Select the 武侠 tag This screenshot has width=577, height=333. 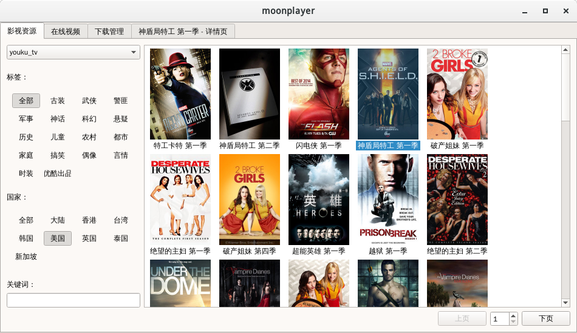click(x=89, y=101)
